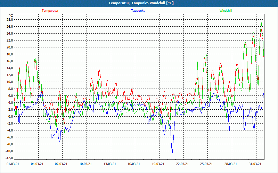
Task: Select the 20,0 y-axis value
Action: (10, 47)
